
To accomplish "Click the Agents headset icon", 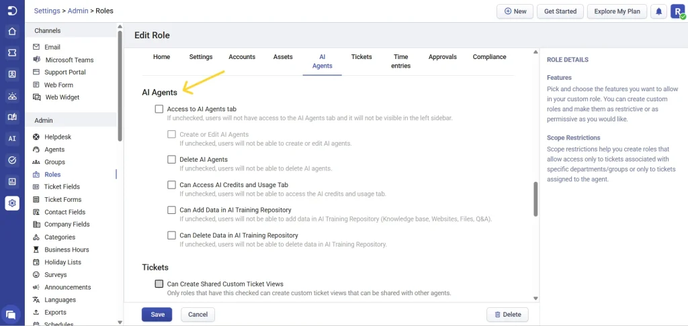I will (36, 150).
